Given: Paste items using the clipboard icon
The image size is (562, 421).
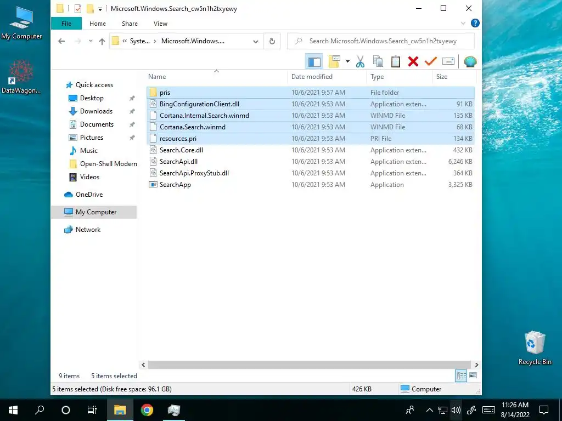Looking at the screenshot, I should pyautogui.click(x=395, y=61).
